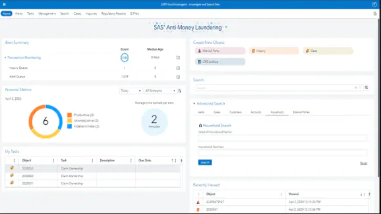
Task: Open the help icon in the title bar
Action: (374, 4)
